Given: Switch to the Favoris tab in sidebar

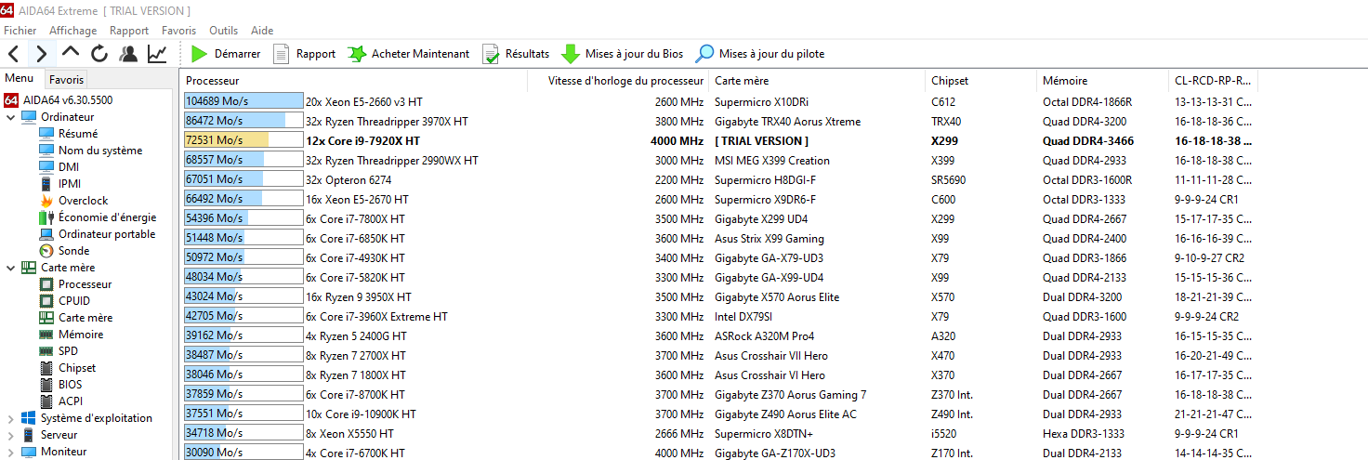Looking at the screenshot, I should [x=66, y=80].
